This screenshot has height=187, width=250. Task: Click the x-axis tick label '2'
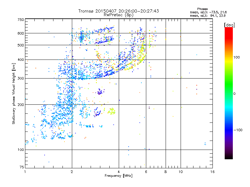[x=72, y=172]
